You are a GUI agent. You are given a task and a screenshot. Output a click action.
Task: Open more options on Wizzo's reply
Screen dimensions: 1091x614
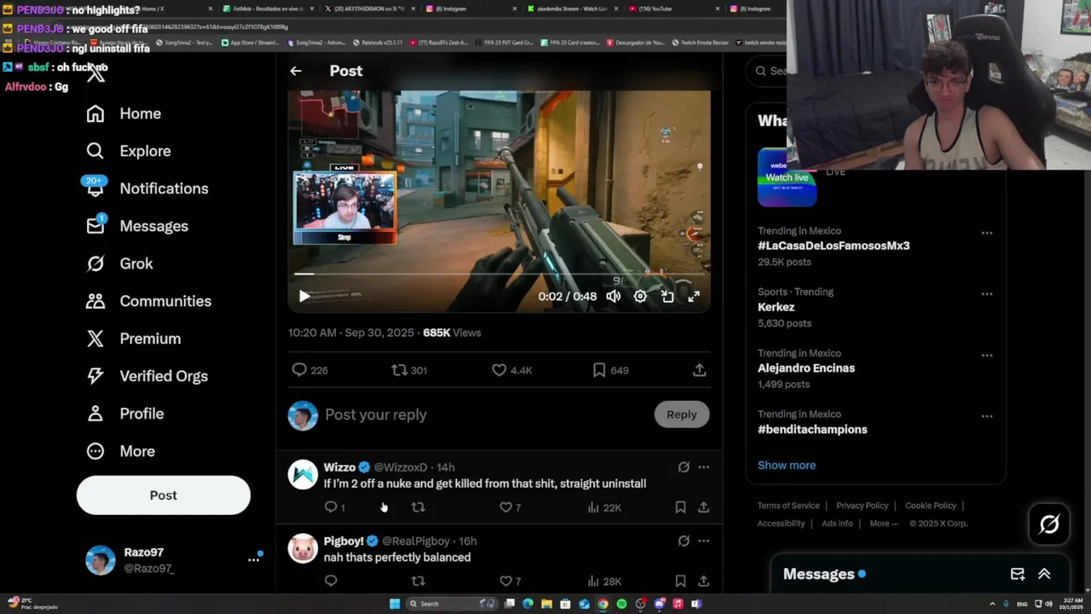(x=703, y=467)
